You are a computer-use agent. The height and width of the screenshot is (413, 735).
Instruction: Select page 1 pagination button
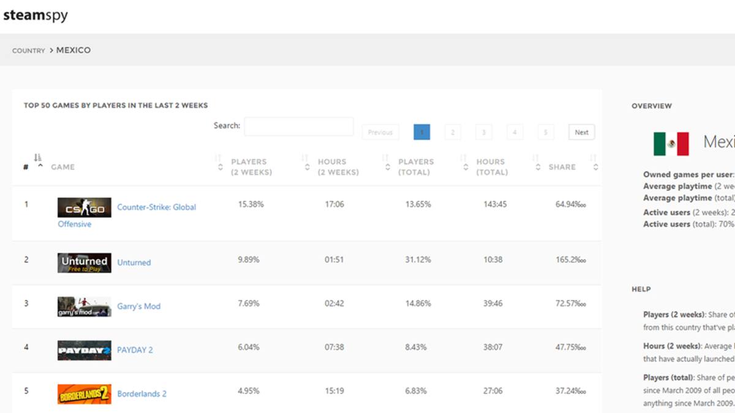pyautogui.click(x=422, y=132)
